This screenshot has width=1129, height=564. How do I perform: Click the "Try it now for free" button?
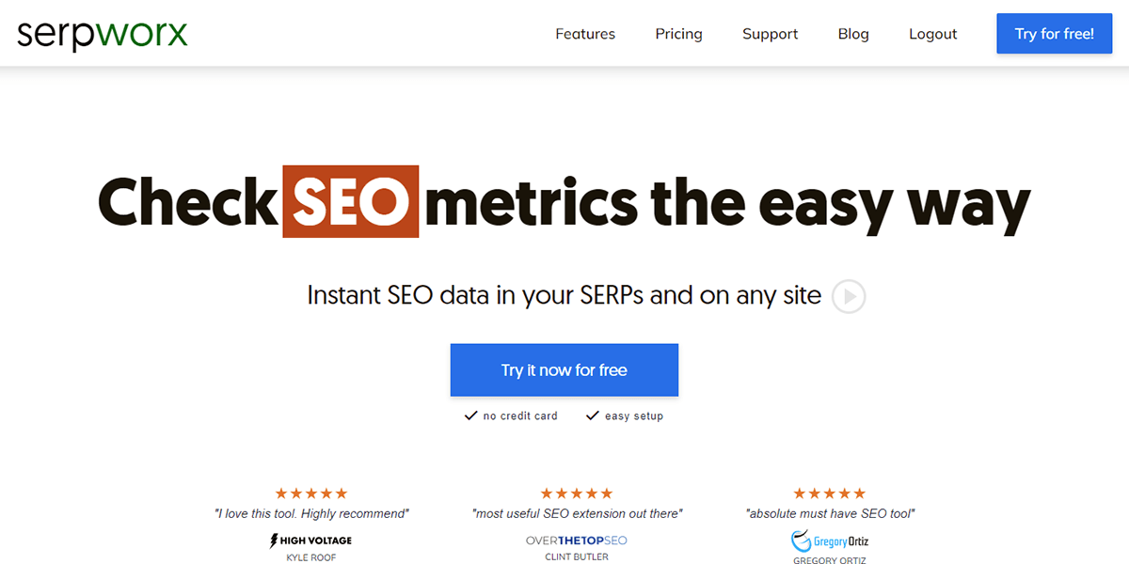point(564,369)
